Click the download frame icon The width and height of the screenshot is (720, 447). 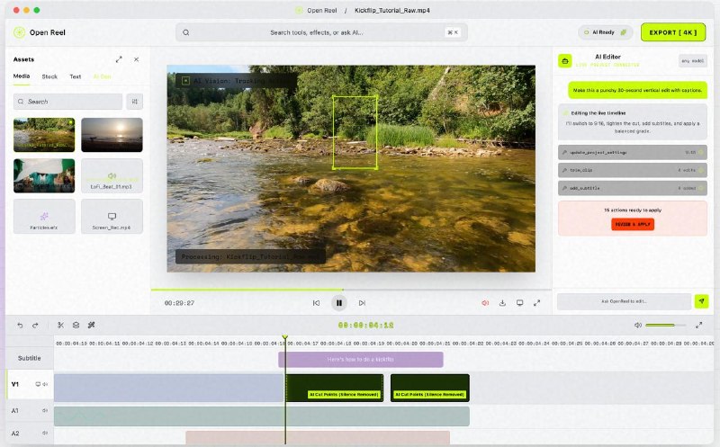click(x=502, y=303)
